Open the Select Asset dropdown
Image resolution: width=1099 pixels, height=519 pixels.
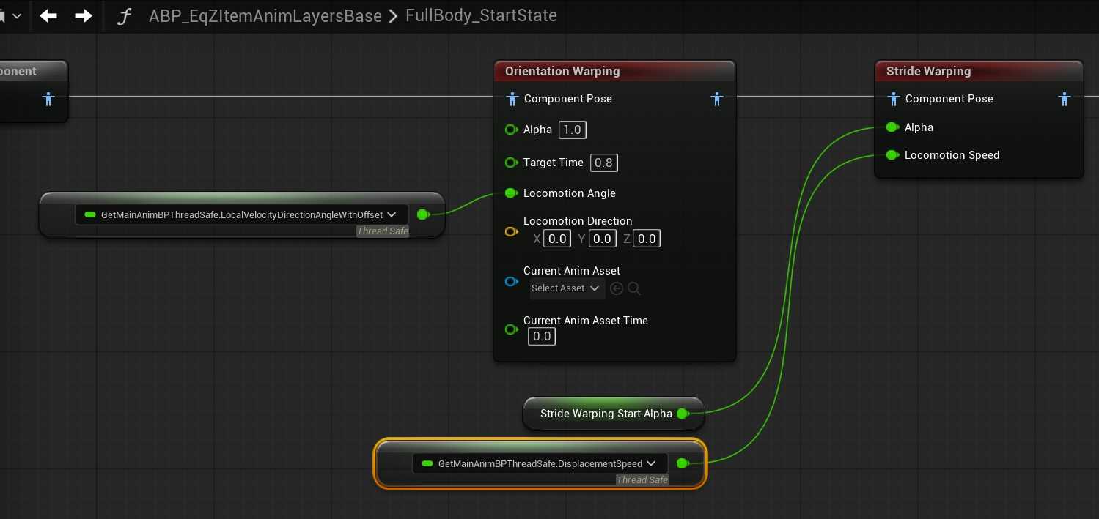(x=567, y=288)
